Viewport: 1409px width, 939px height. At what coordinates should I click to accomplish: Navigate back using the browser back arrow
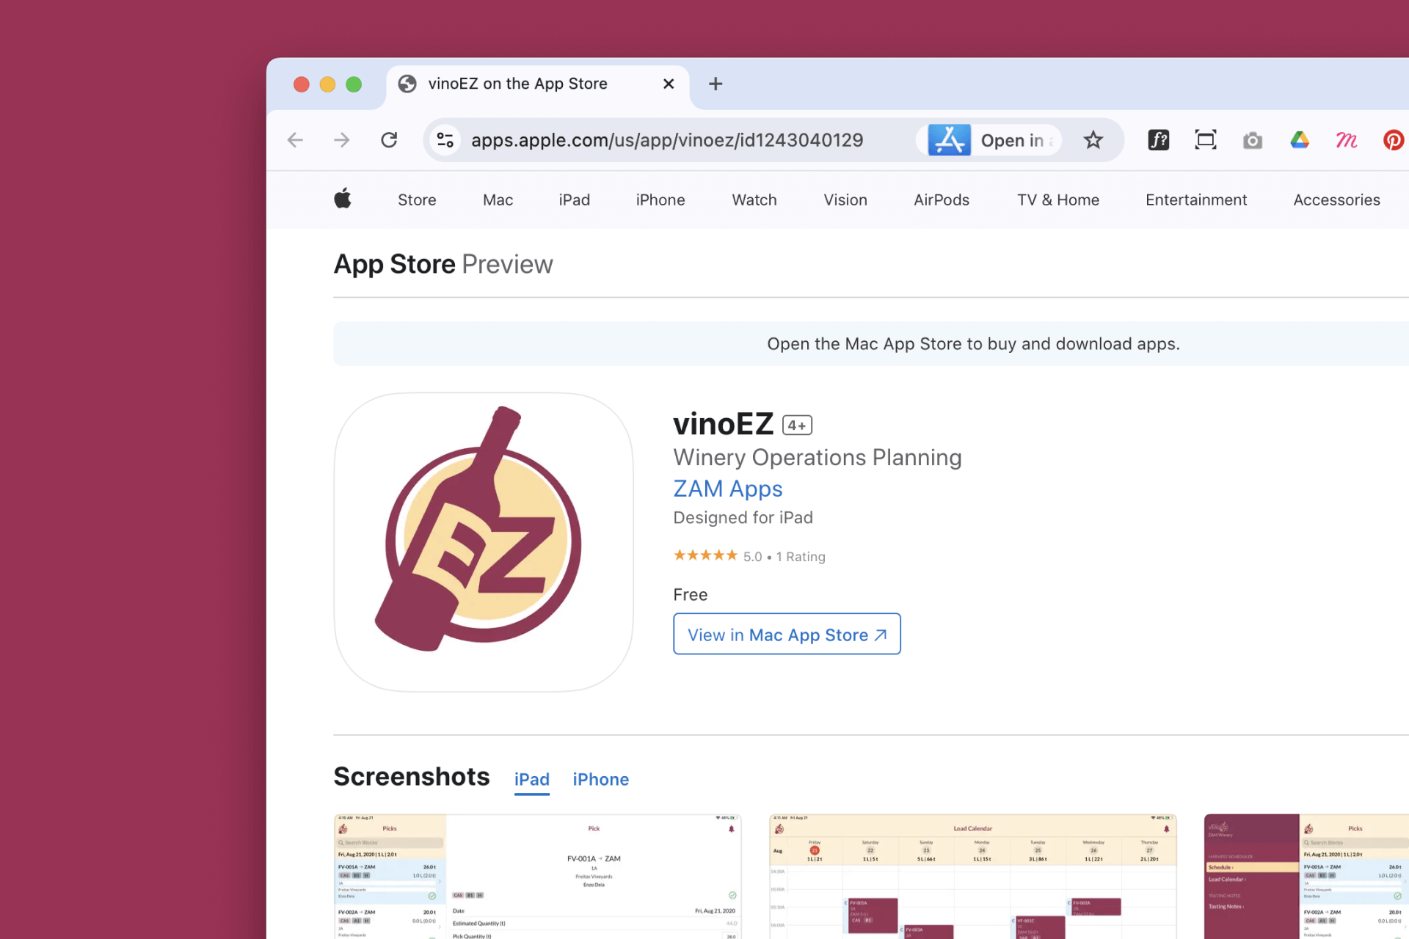point(295,139)
